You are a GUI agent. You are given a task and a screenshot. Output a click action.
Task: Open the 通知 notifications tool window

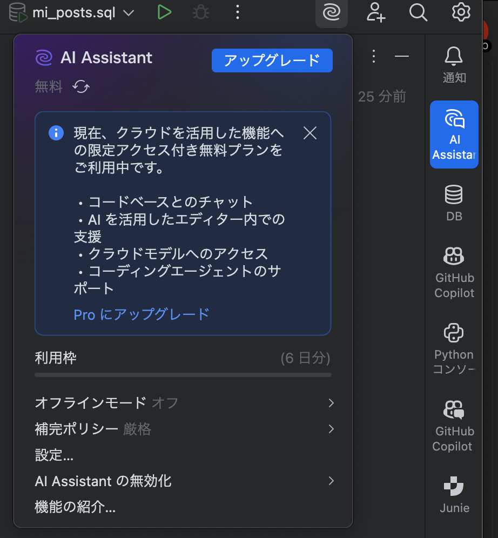[454, 65]
